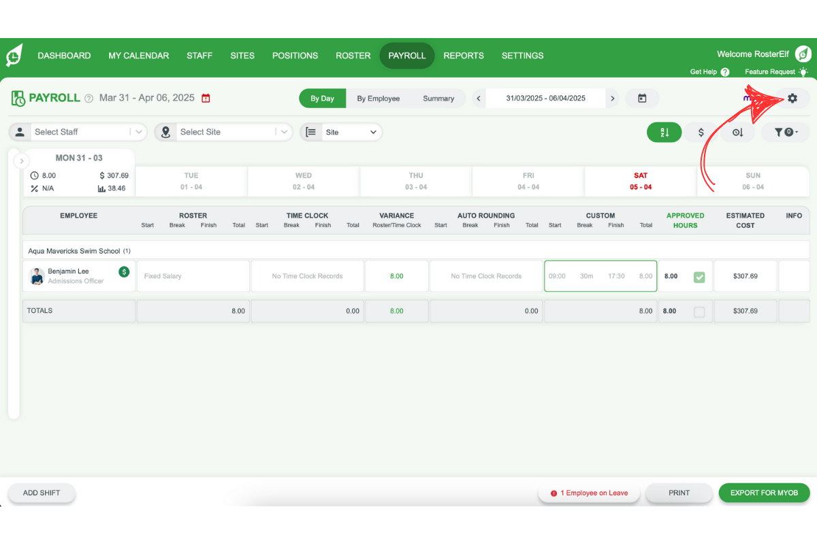Open the calendar picker next to date range
The height and width of the screenshot is (544, 817).
pos(641,98)
